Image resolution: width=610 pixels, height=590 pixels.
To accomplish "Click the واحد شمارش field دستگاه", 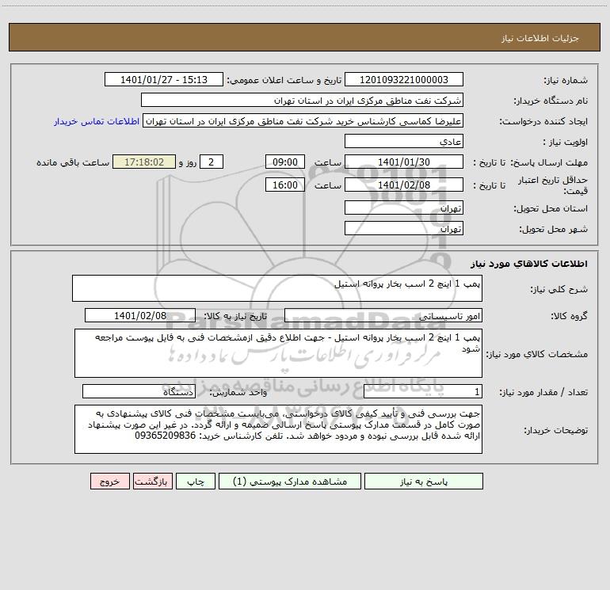I will [139, 392].
